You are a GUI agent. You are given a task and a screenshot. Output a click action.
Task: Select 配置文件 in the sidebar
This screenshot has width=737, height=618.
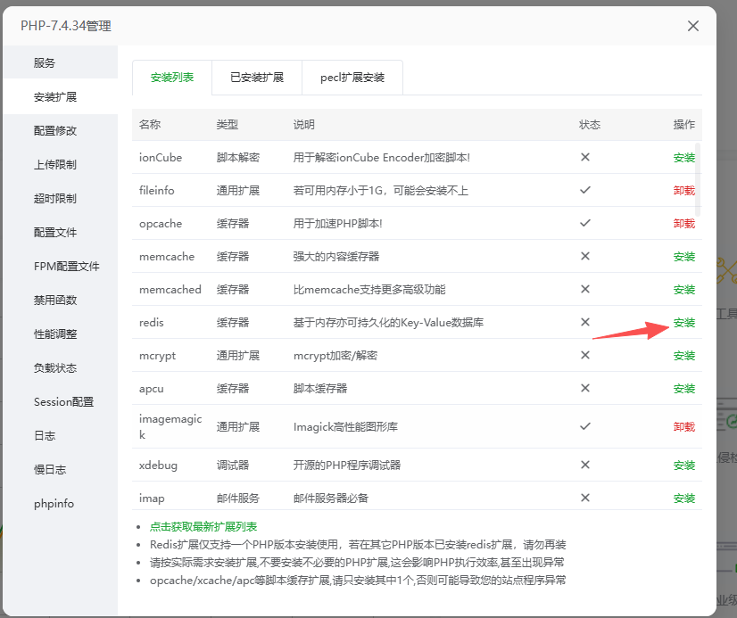(x=60, y=232)
